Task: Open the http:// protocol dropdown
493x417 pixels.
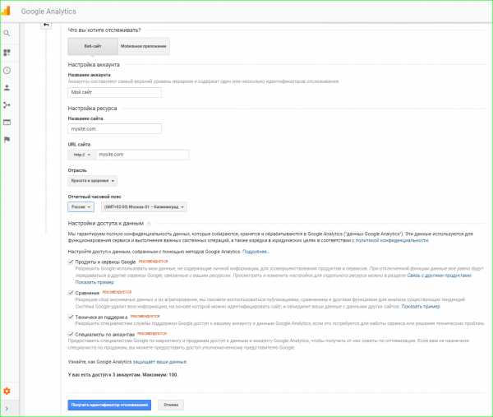Action: 81,155
